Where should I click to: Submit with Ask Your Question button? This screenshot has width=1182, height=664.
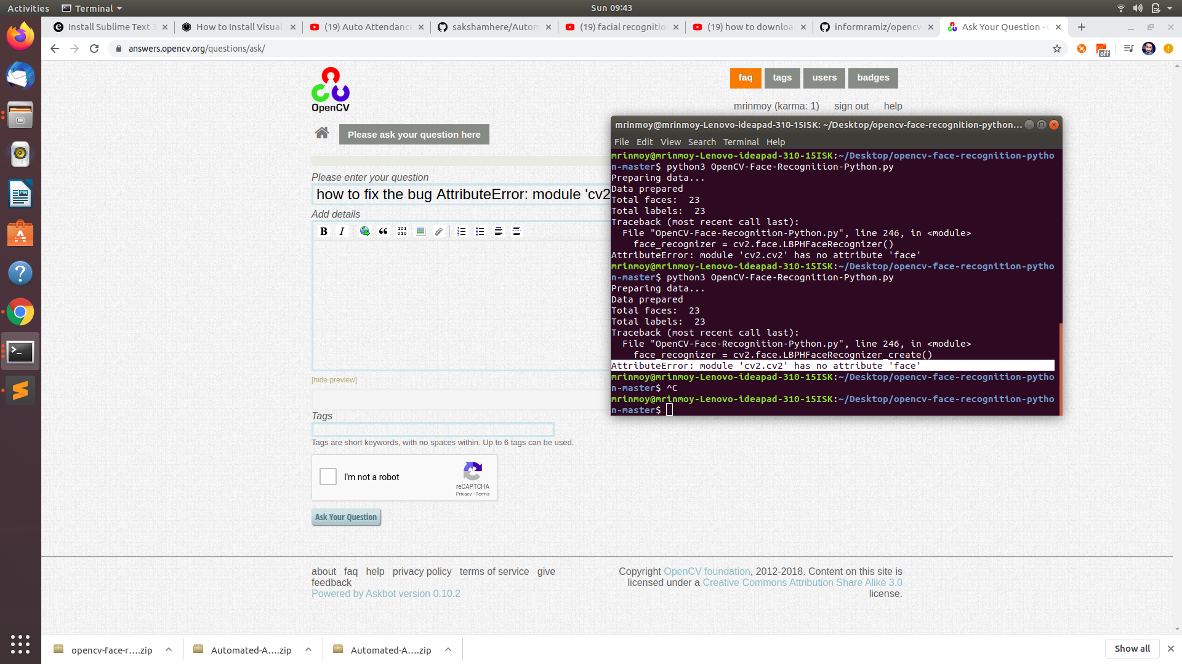[346, 517]
